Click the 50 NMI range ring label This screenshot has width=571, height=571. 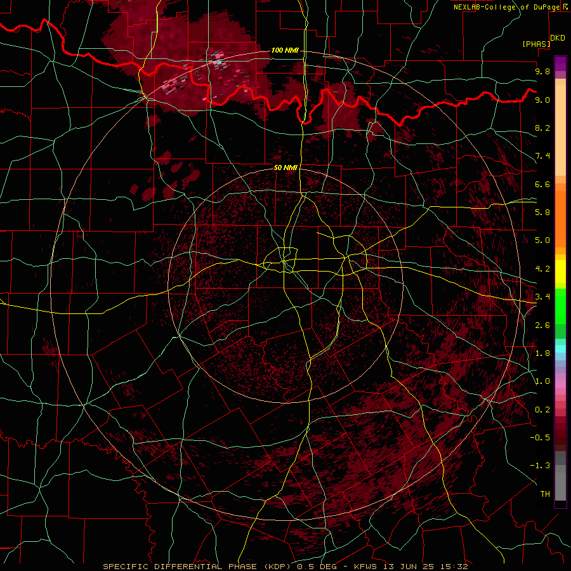click(285, 167)
